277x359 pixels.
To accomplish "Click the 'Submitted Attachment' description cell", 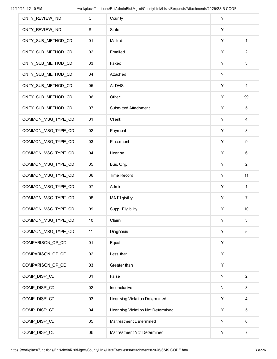I will pyautogui.click(x=158, y=108).
